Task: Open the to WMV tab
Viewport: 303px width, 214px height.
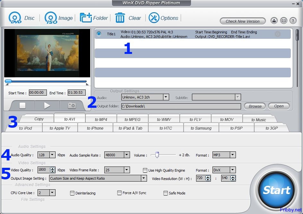Action: click(164, 119)
